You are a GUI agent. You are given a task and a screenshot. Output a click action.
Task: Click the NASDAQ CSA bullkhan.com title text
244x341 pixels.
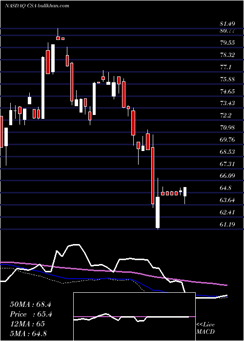click(37, 5)
